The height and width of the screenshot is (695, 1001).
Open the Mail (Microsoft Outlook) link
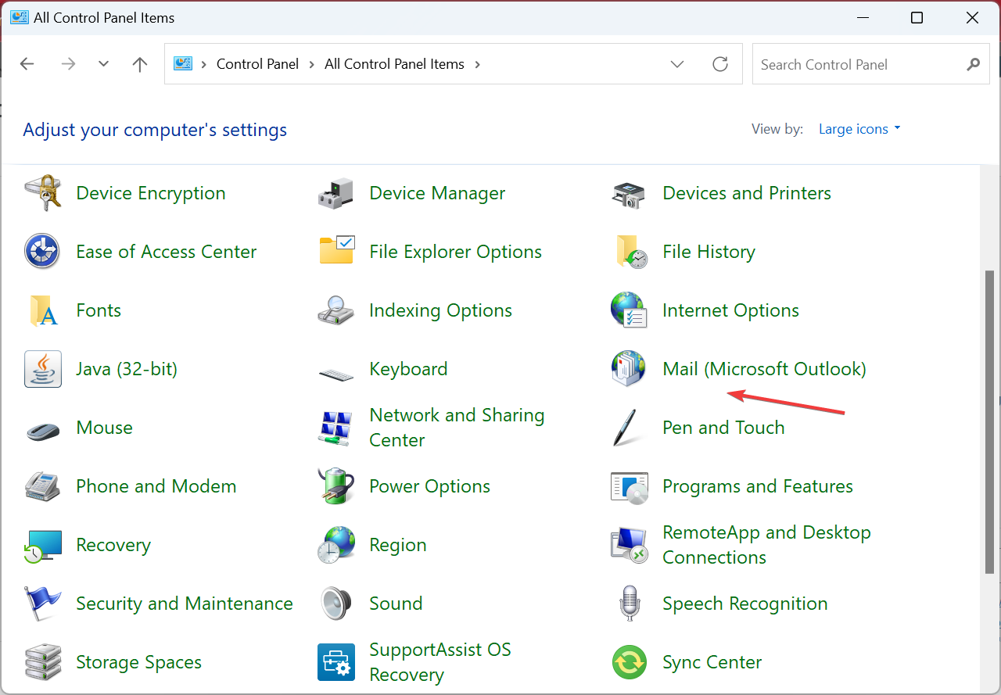coord(764,369)
